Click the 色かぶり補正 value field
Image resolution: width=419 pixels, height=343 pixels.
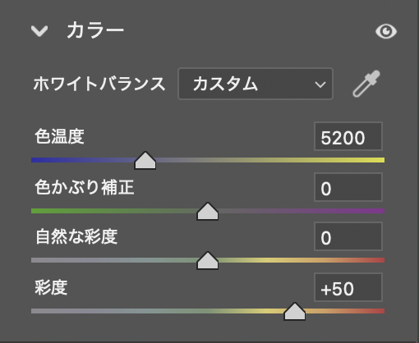[x=348, y=187]
